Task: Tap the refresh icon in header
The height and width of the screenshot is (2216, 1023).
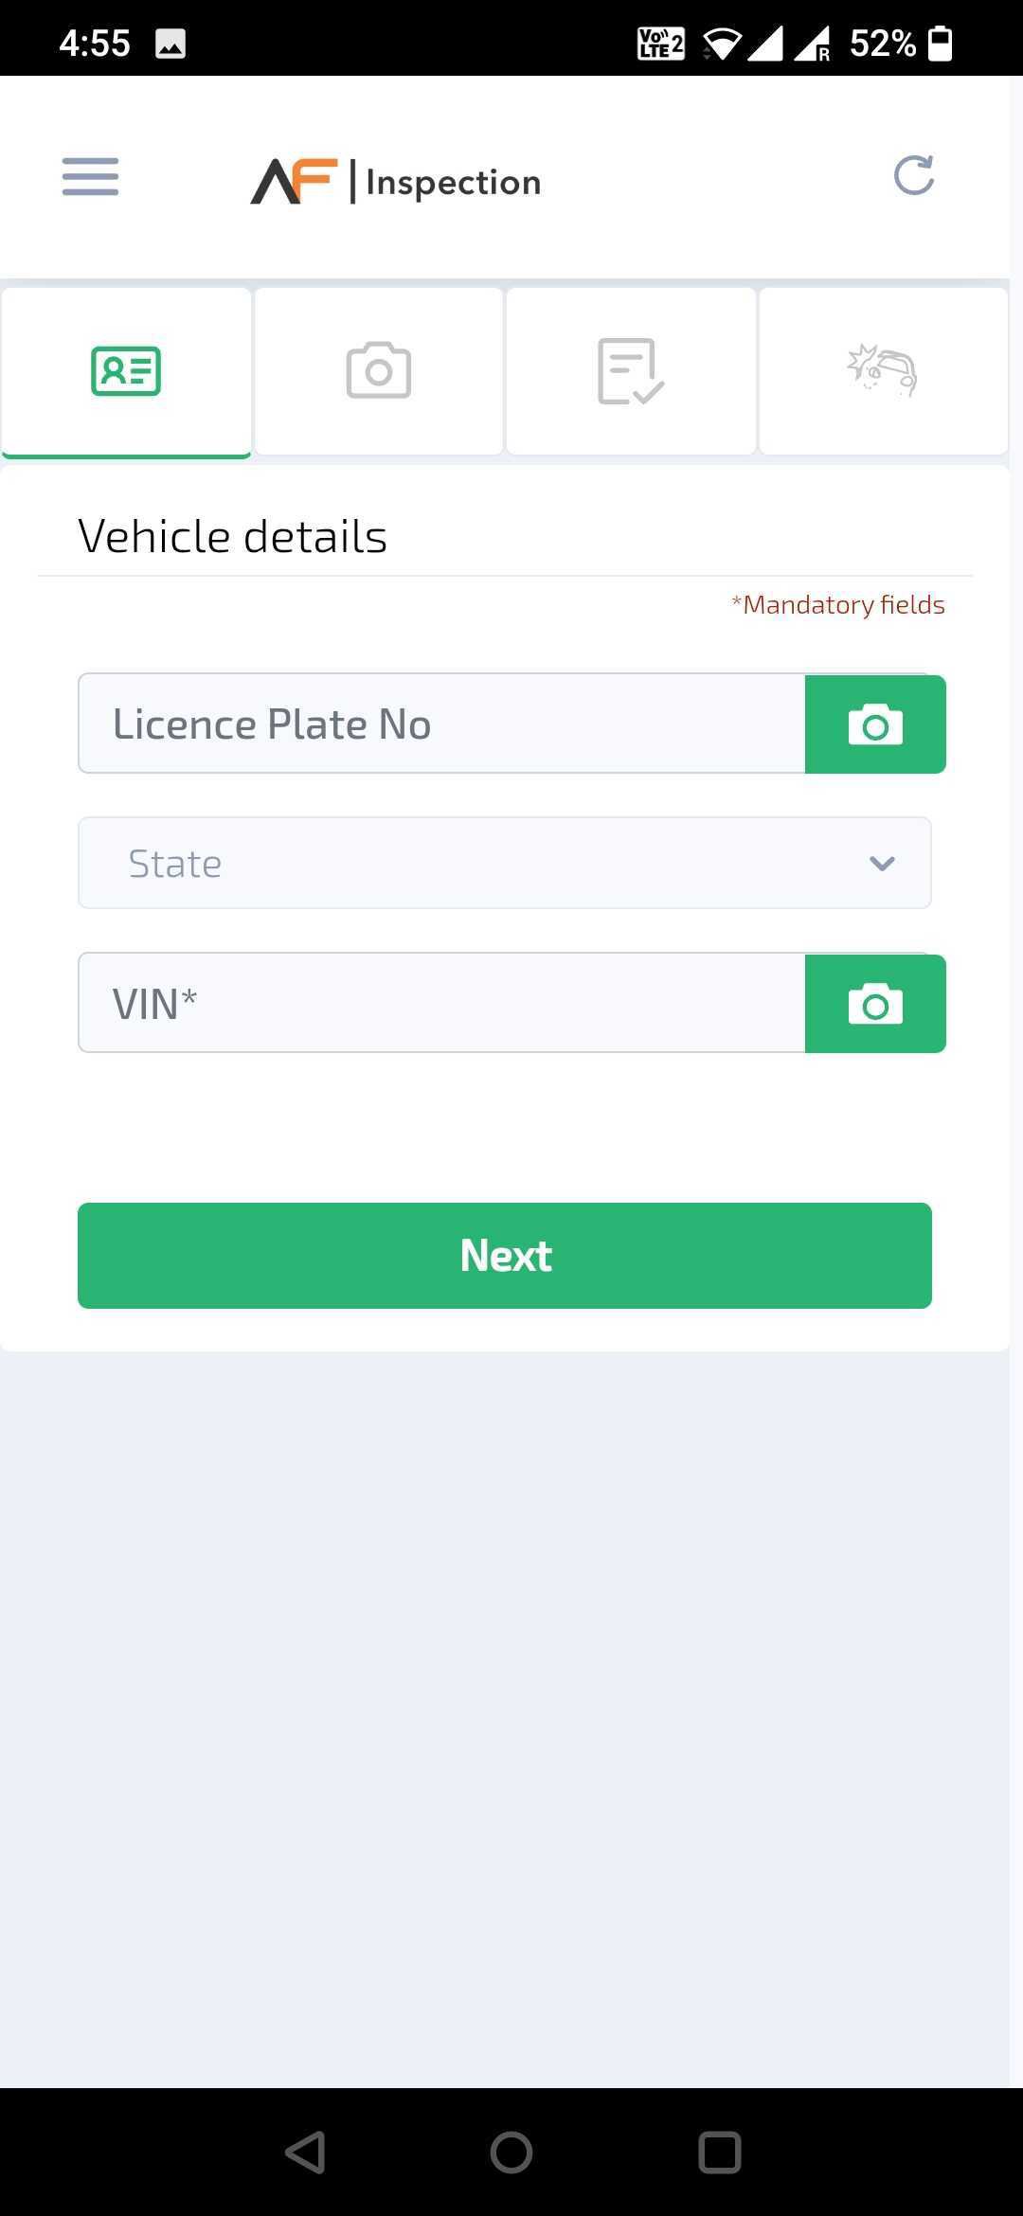Action: point(914,175)
